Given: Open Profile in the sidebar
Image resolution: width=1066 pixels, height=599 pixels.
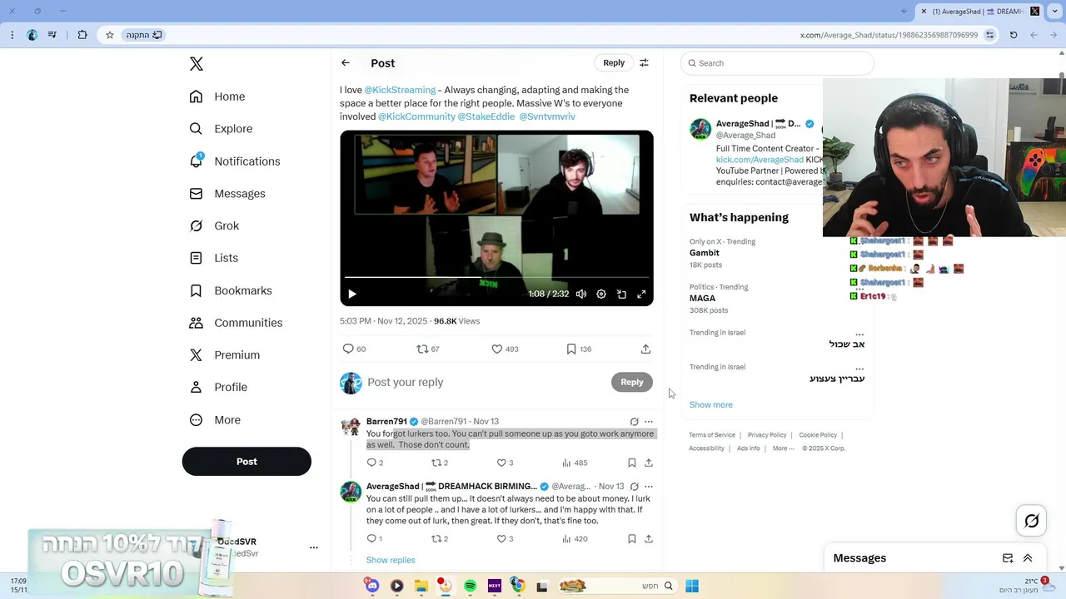Looking at the screenshot, I should point(218,387).
